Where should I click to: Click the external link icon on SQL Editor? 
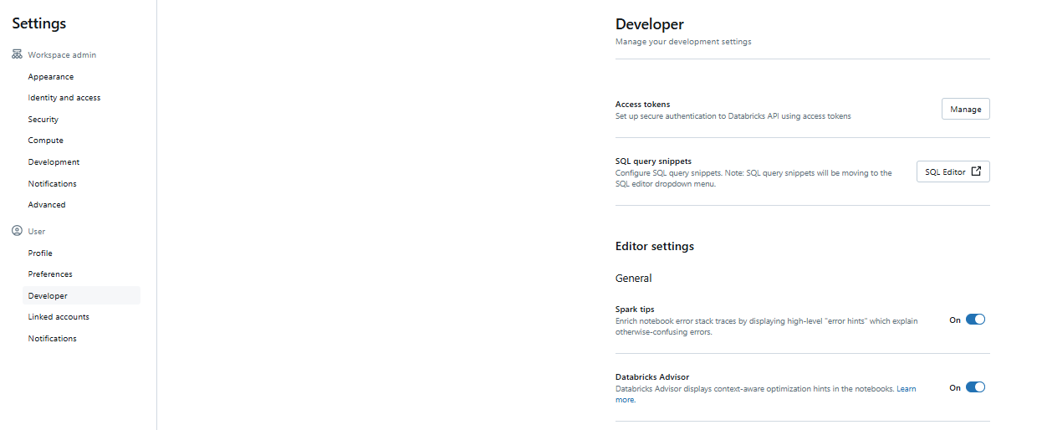pos(976,171)
